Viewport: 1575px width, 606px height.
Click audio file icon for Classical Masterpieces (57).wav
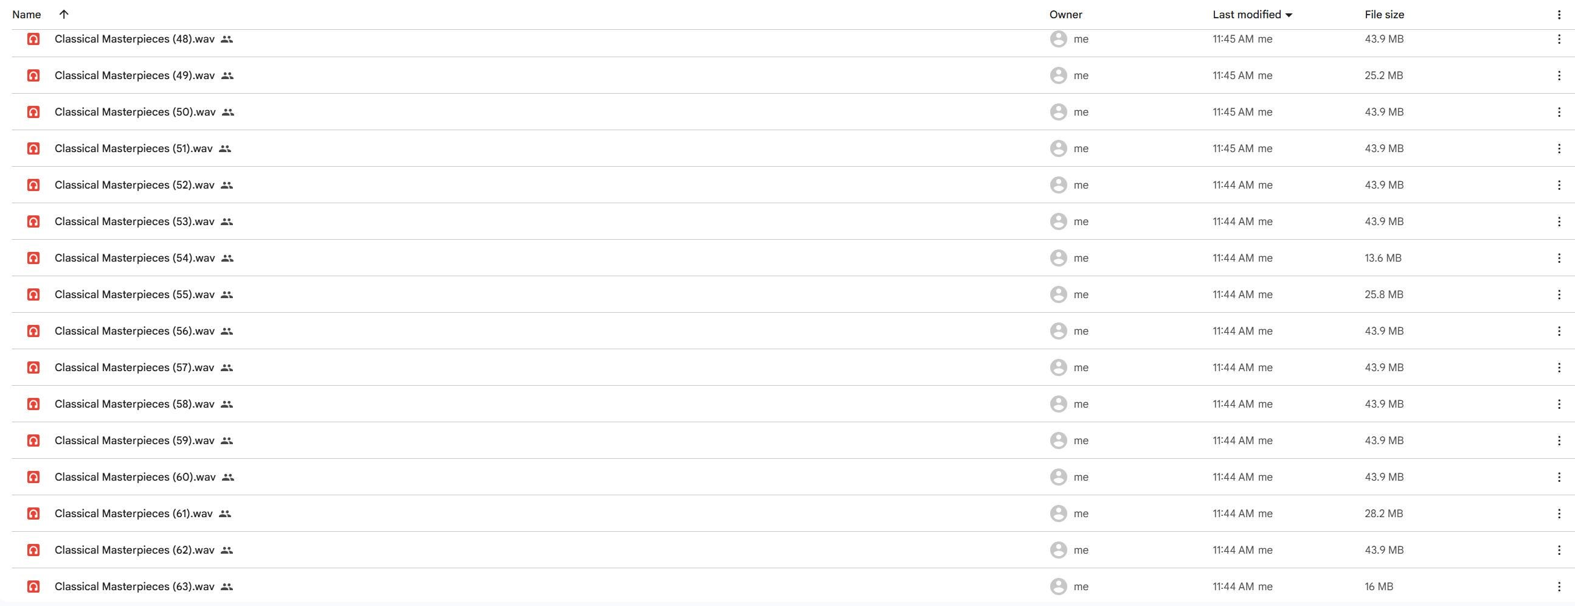[33, 367]
